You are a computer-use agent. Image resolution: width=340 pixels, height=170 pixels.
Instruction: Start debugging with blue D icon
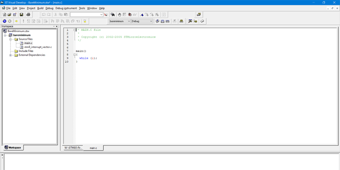[5, 21]
